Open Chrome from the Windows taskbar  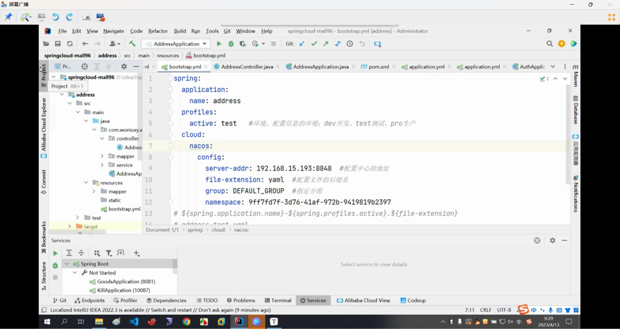tap(187, 322)
